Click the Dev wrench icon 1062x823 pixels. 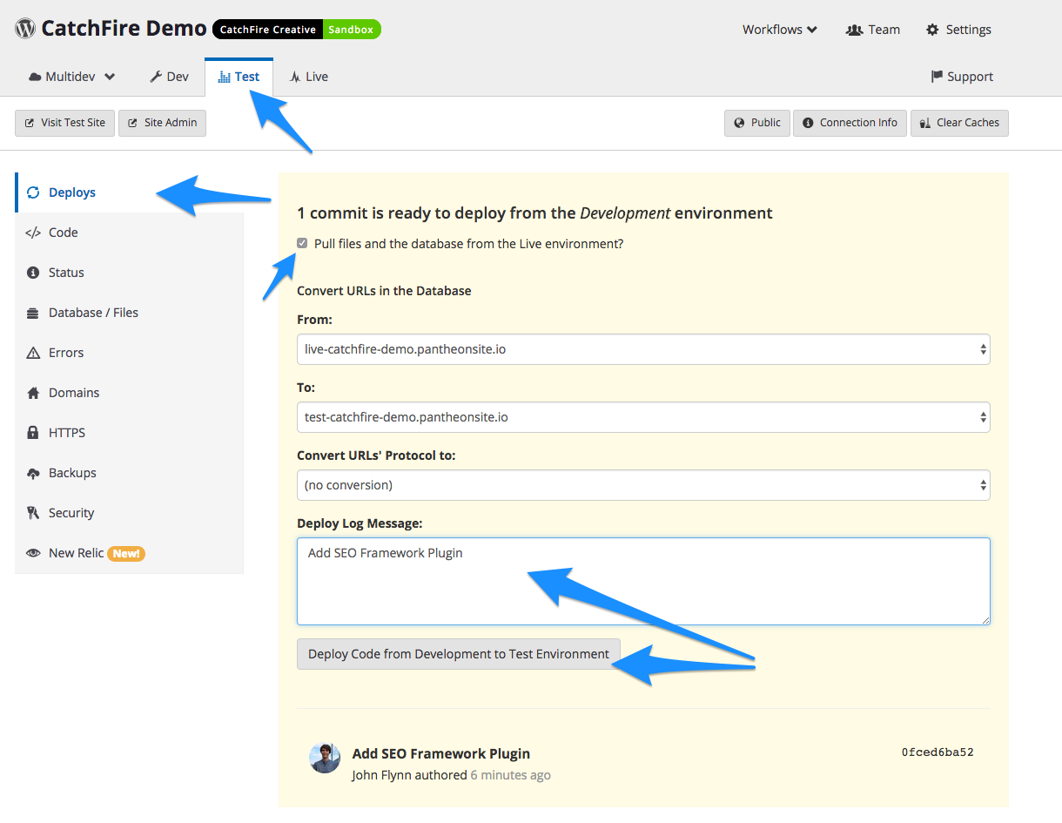156,77
